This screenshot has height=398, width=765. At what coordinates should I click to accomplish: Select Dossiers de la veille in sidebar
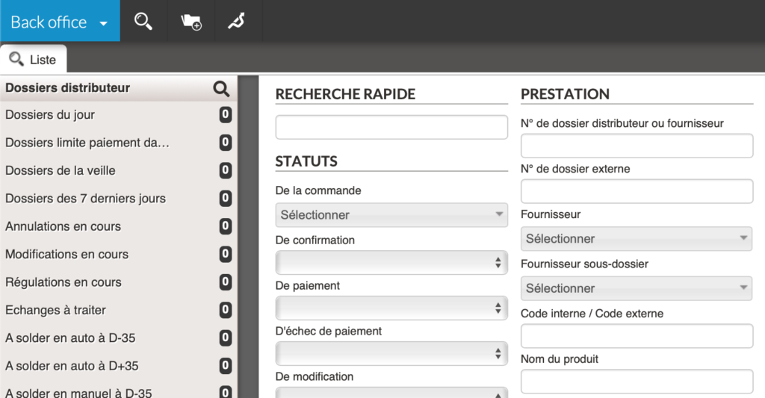[61, 170]
